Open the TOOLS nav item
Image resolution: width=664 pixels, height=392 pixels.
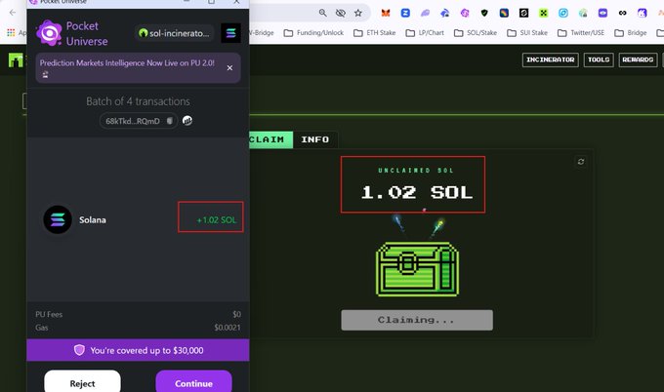599,59
